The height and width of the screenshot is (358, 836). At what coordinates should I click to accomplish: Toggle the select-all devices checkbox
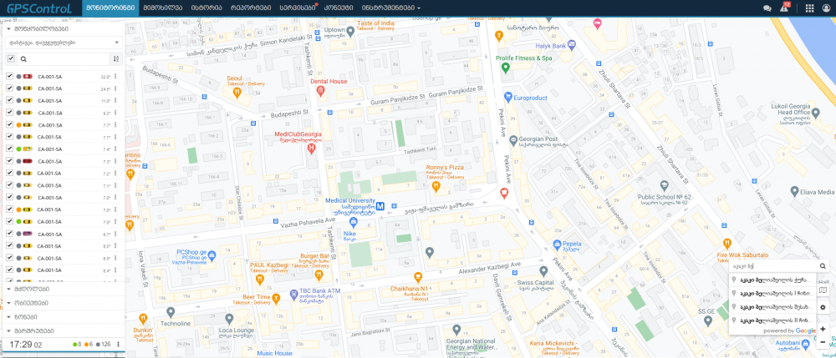(x=11, y=58)
